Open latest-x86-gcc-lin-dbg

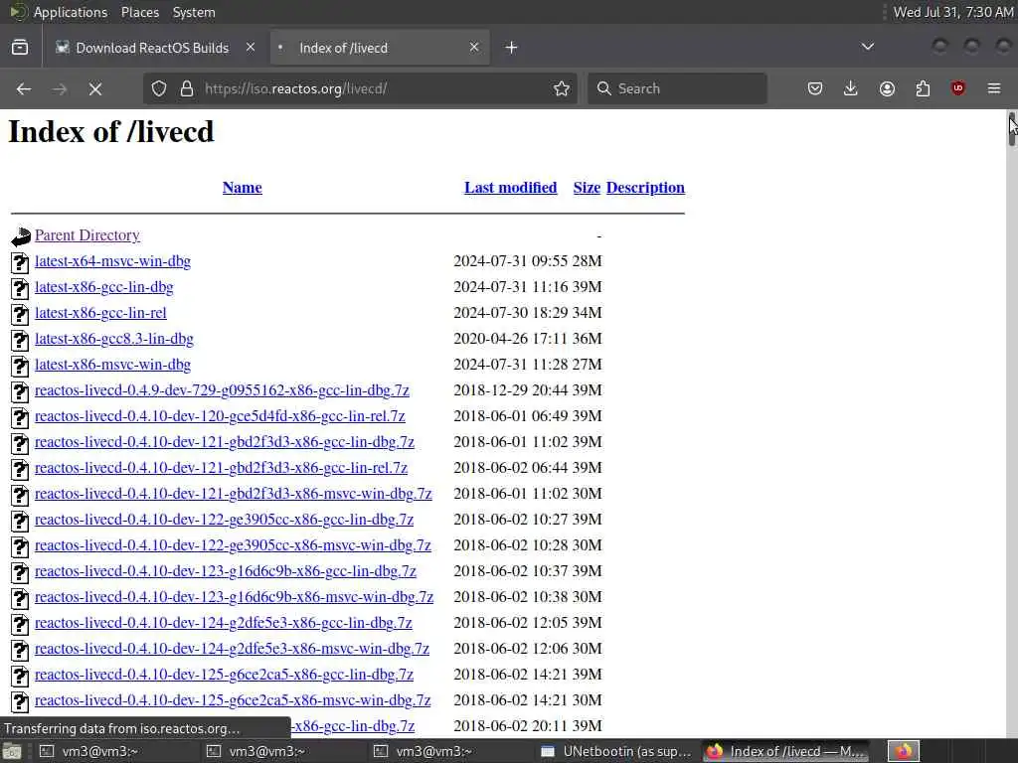tap(103, 287)
